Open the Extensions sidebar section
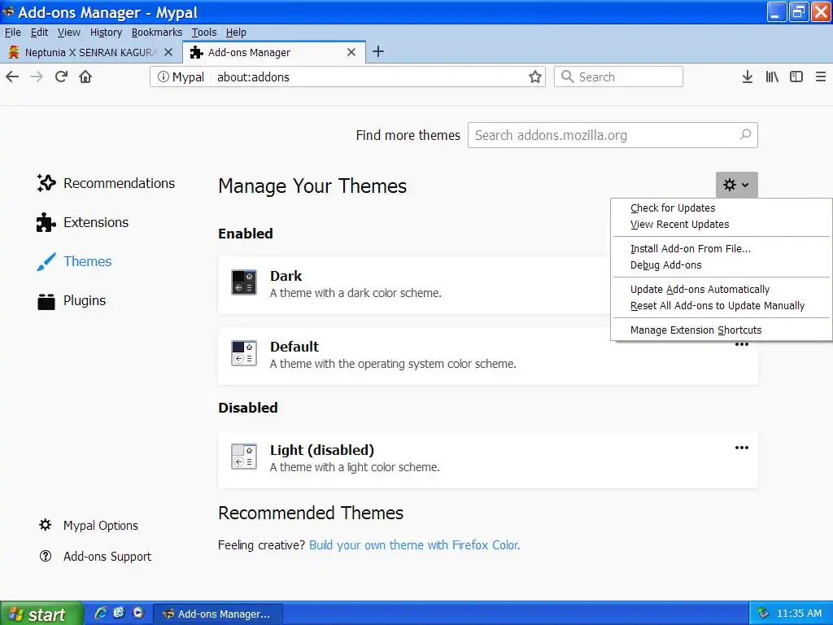Image resolution: width=833 pixels, height=625 pixels. point(82,222)
